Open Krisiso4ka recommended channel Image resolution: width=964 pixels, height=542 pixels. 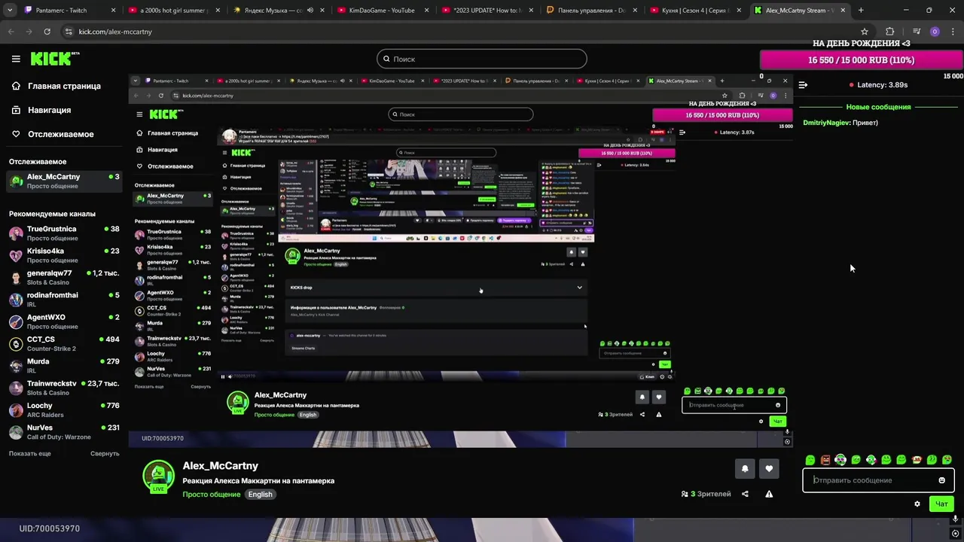click(x=63, y=255)
